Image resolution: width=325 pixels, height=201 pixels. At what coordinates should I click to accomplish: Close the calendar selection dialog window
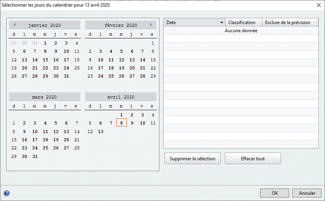316,5
